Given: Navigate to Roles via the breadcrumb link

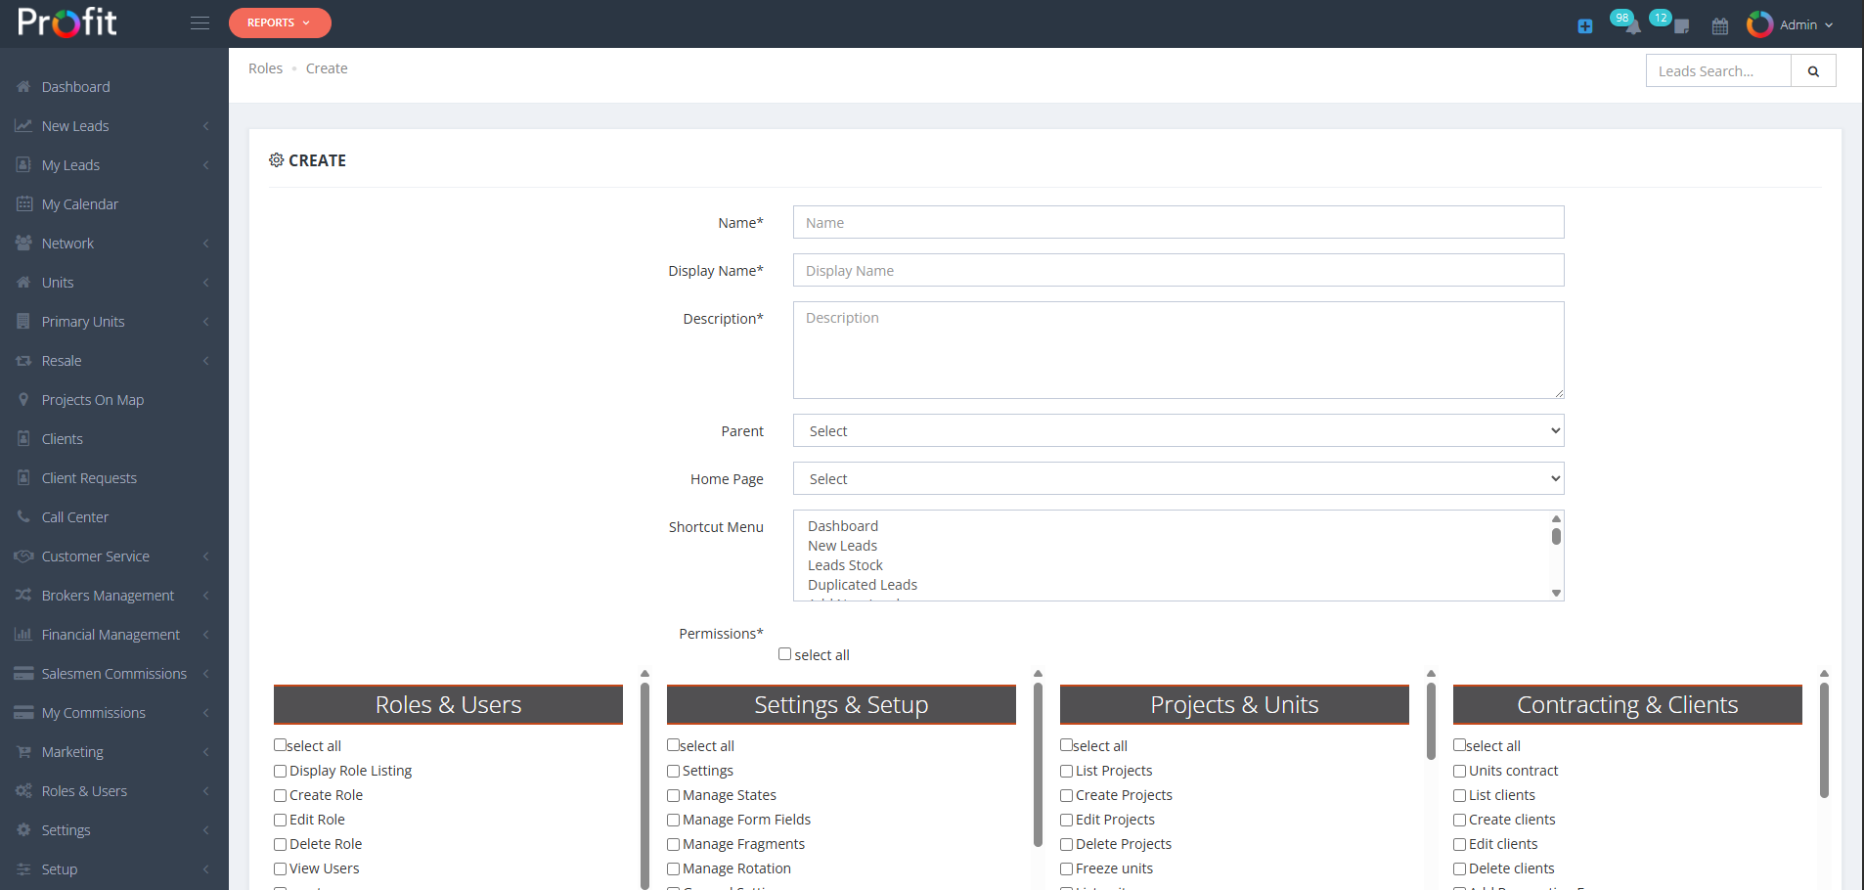Looking at the screenshot, I should tap(265, 67).
